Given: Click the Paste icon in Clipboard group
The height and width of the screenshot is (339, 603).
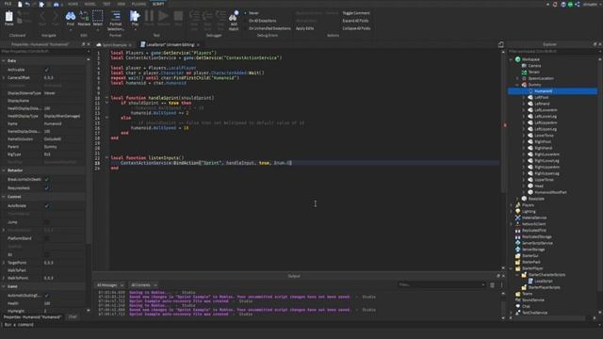Looking at the screenshot, I should 8,17.
